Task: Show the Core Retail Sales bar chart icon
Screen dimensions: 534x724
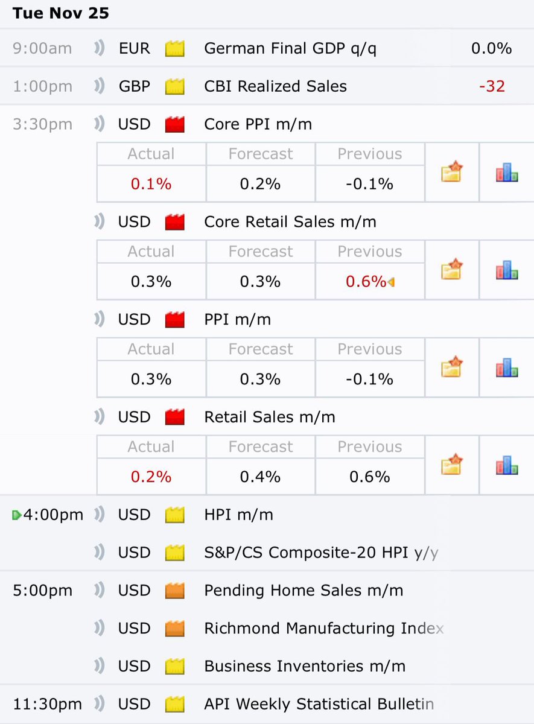Action: (x=507, y=270)
